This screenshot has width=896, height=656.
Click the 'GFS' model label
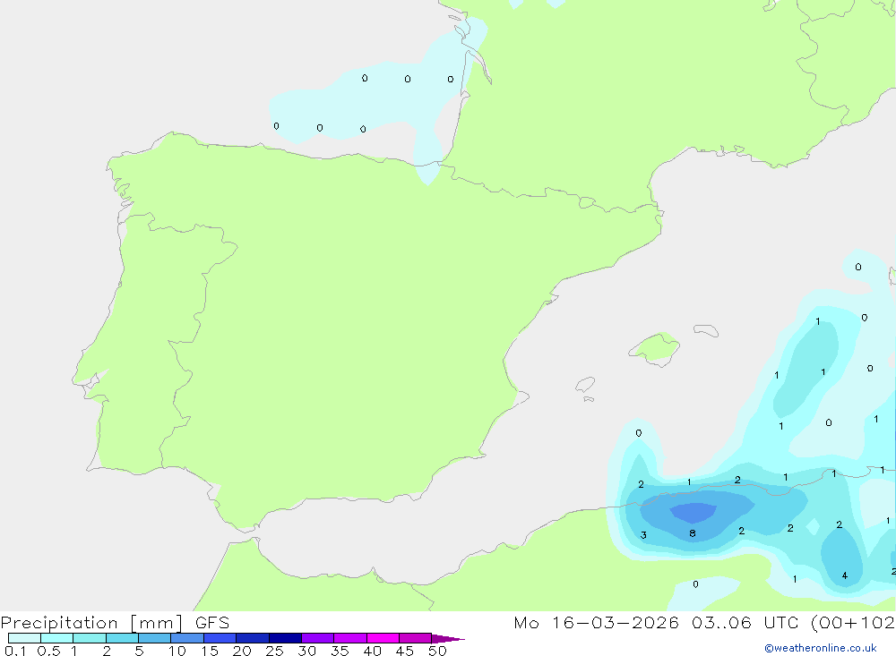tap(212, 623)
